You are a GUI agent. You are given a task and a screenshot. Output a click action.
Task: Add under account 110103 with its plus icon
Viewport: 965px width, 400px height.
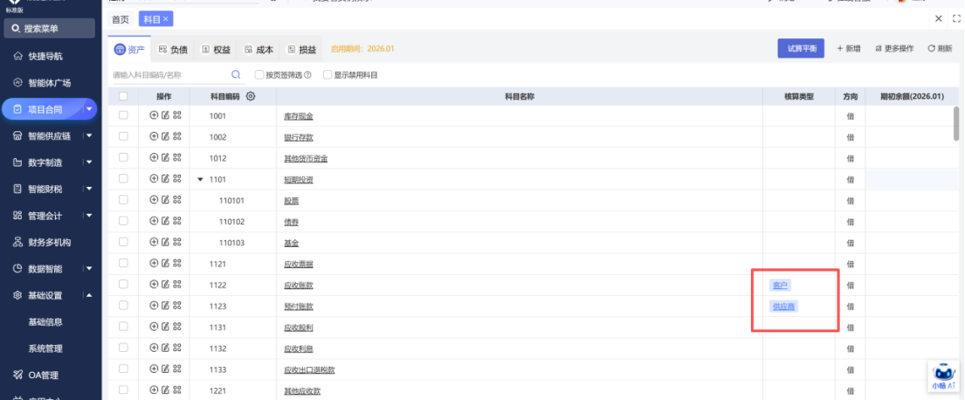pos(154,242)
